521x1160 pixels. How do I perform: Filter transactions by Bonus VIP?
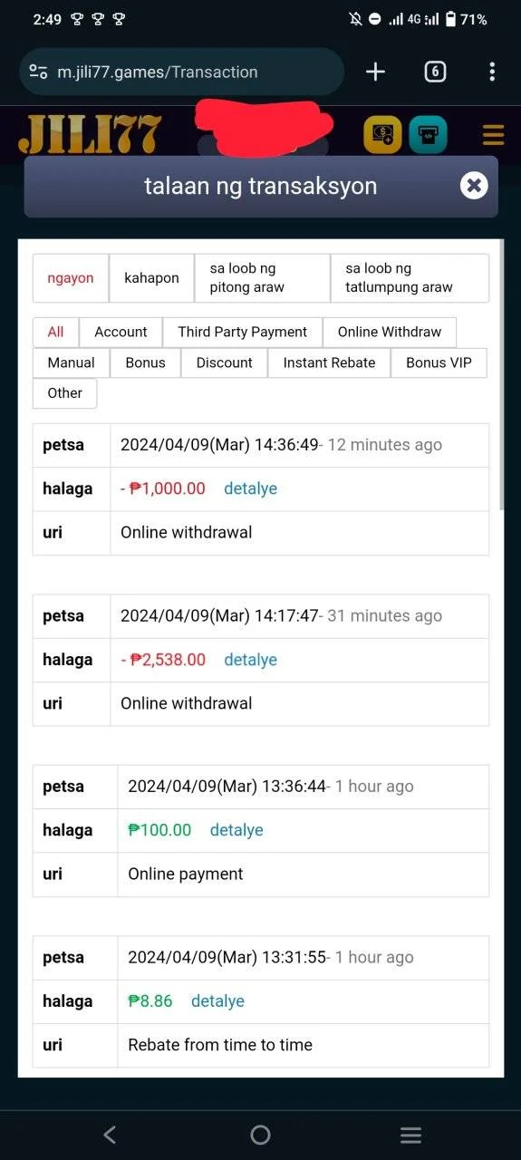pos(439,362)
